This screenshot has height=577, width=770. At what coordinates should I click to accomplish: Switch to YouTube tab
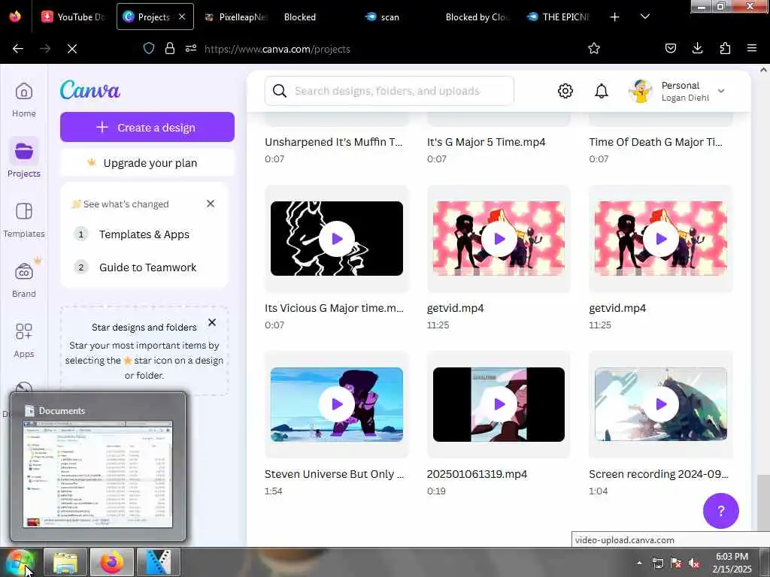pos(74,17)
